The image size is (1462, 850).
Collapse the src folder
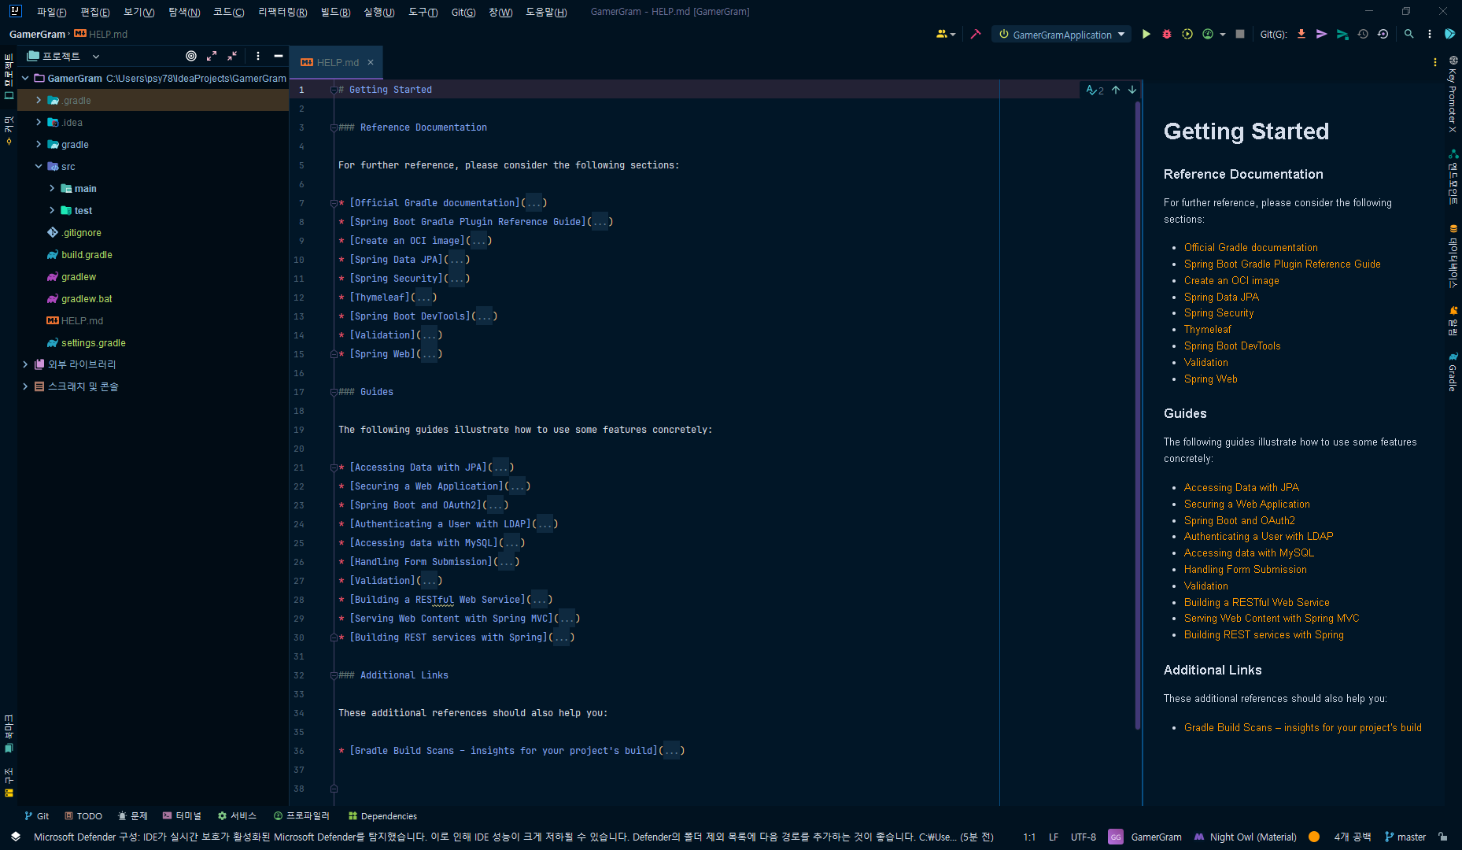coord(39,166)
